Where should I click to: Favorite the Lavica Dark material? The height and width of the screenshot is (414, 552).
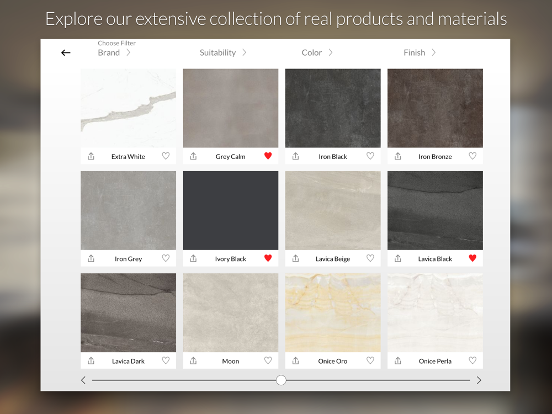(x=166, y=360)
